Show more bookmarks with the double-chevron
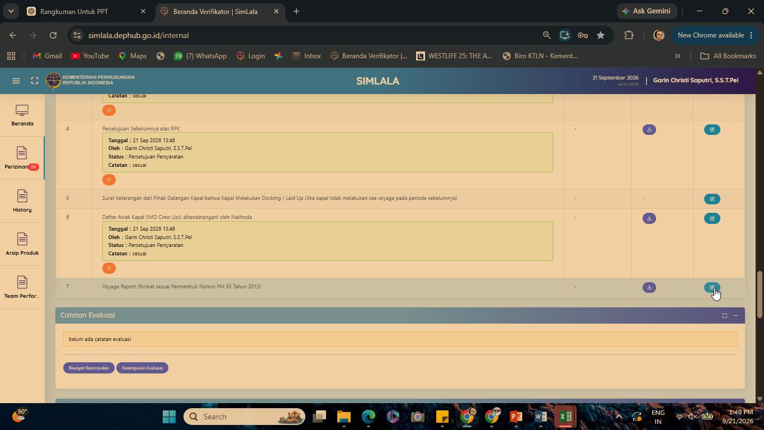This screenshot has width=764, height=430. (x=677, y=56)
